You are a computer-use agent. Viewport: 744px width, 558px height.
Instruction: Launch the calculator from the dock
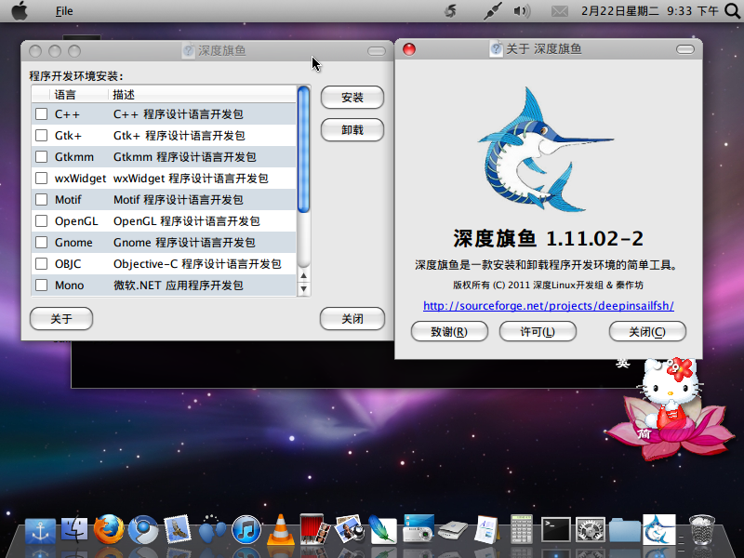click(521, 529)
